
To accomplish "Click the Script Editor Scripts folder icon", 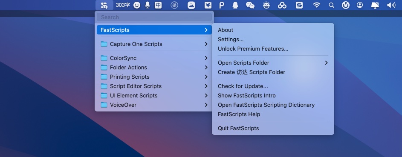I will tap(104, 86).
